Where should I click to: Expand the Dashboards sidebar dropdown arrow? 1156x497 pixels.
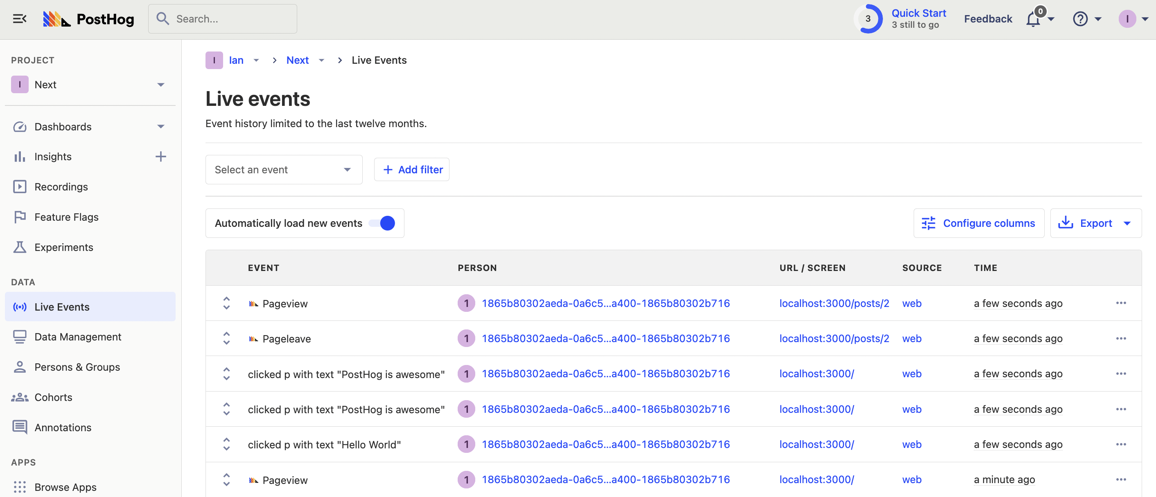click(160, 127)
